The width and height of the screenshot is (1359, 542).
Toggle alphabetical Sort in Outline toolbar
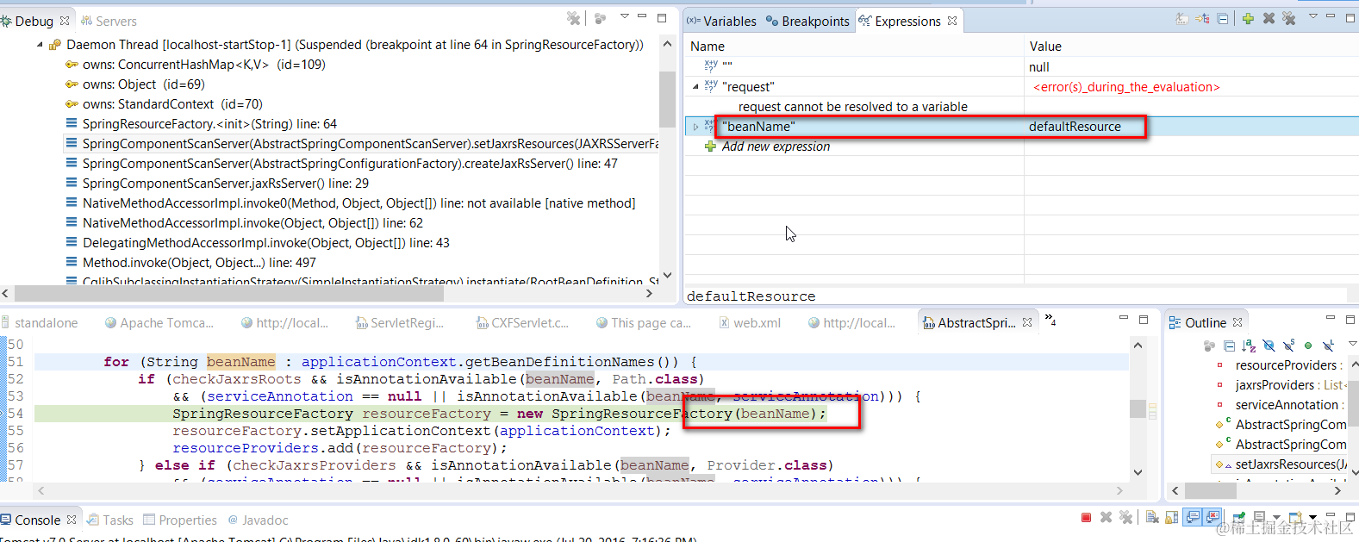pos(1249,346)
